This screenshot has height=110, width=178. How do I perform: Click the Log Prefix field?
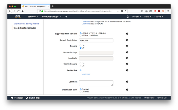96,58
